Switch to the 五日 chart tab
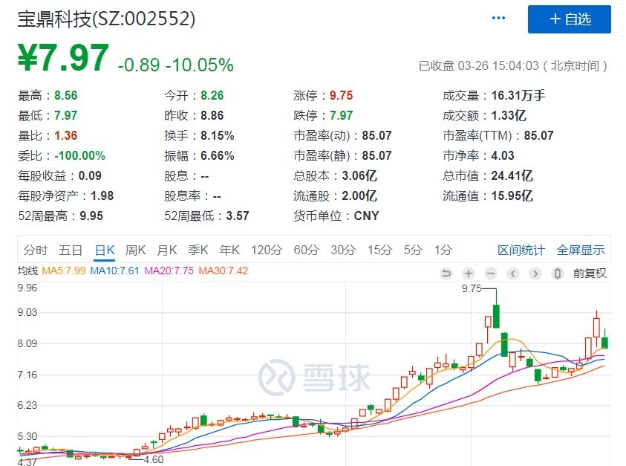 tap(71, 250)
